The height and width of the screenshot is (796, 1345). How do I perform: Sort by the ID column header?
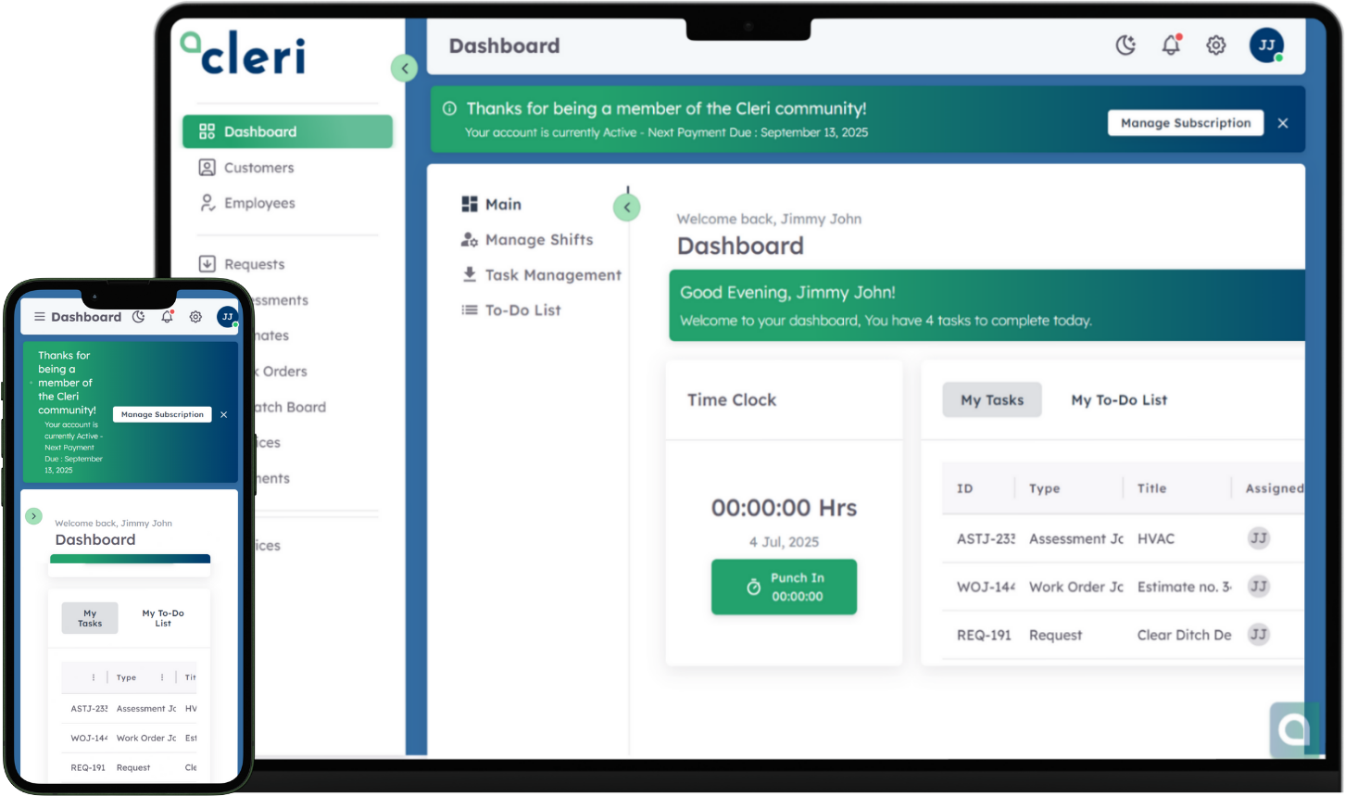tap(965, 488)
